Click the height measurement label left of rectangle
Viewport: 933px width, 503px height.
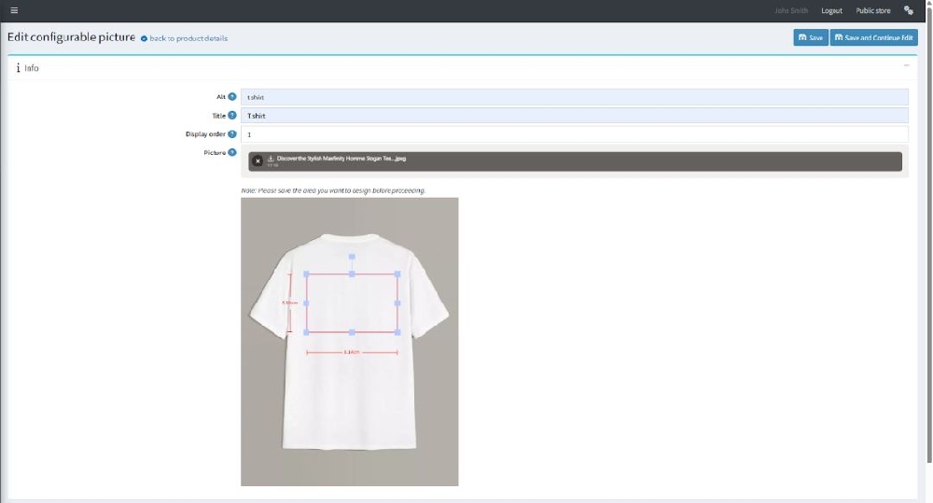[290, 302]
